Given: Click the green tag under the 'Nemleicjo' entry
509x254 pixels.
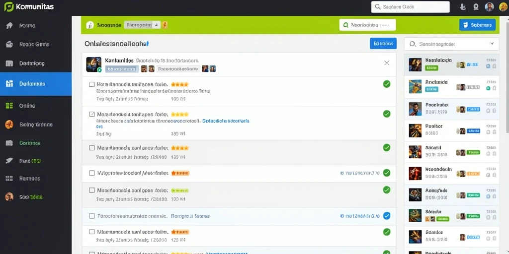Looking at the screenshot, I should tap(431, 68).
